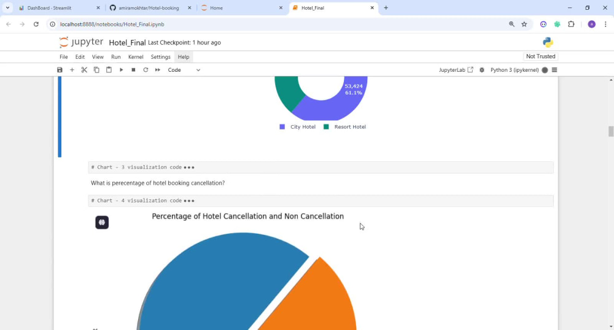Open the Run menu

click(116, 56)
